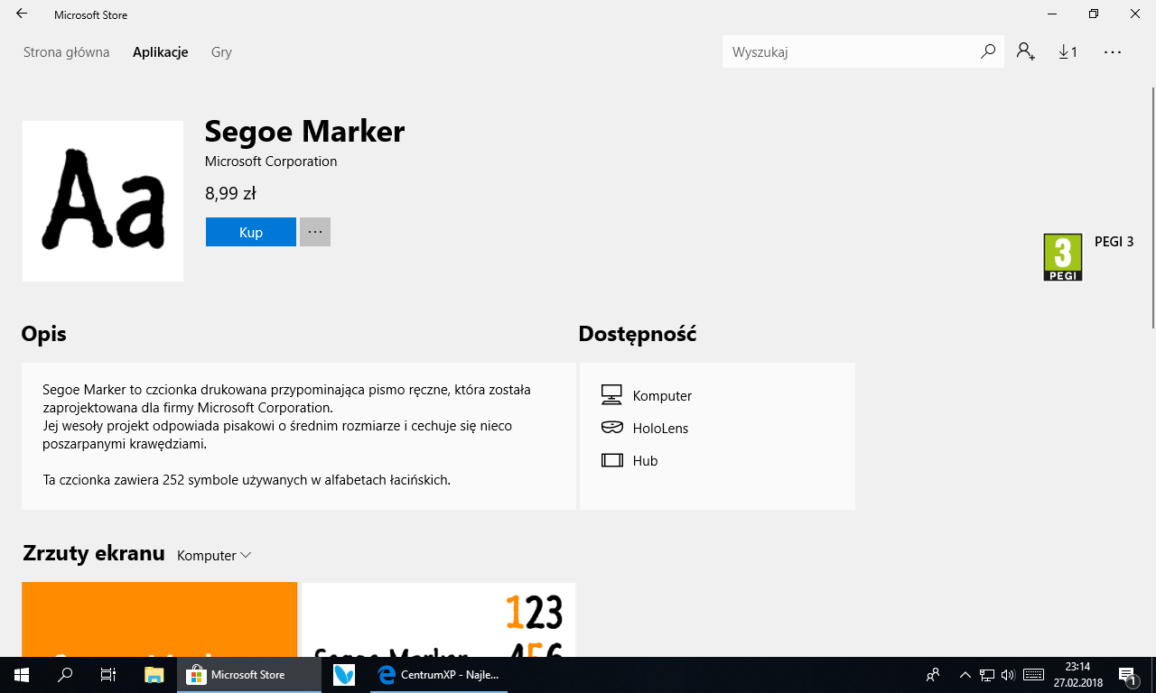Click the Hub device icon

[611, 460]
